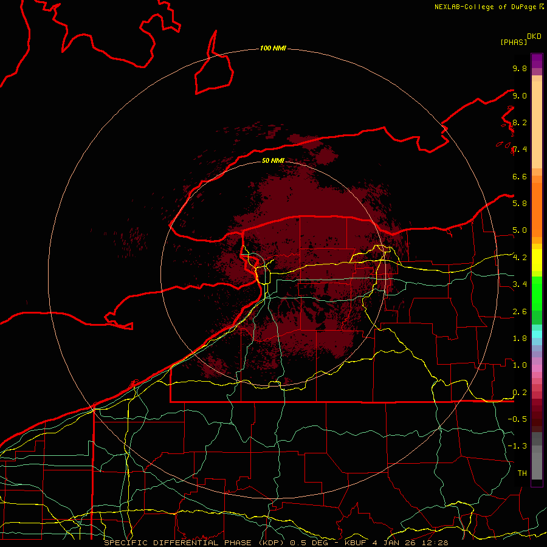The height and width of the screenshot is (547, 547).
Task: Click the 5.0 legend value
Action: pos(520,230)
